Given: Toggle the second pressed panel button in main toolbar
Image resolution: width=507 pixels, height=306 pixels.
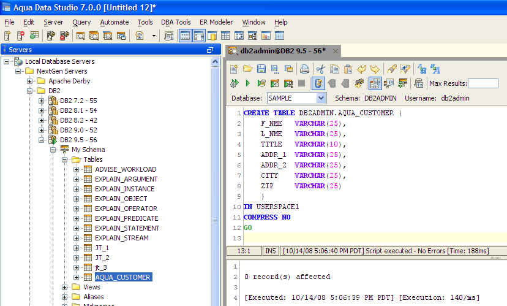Looking at the screenshot, I should click(x=199, y=36).
